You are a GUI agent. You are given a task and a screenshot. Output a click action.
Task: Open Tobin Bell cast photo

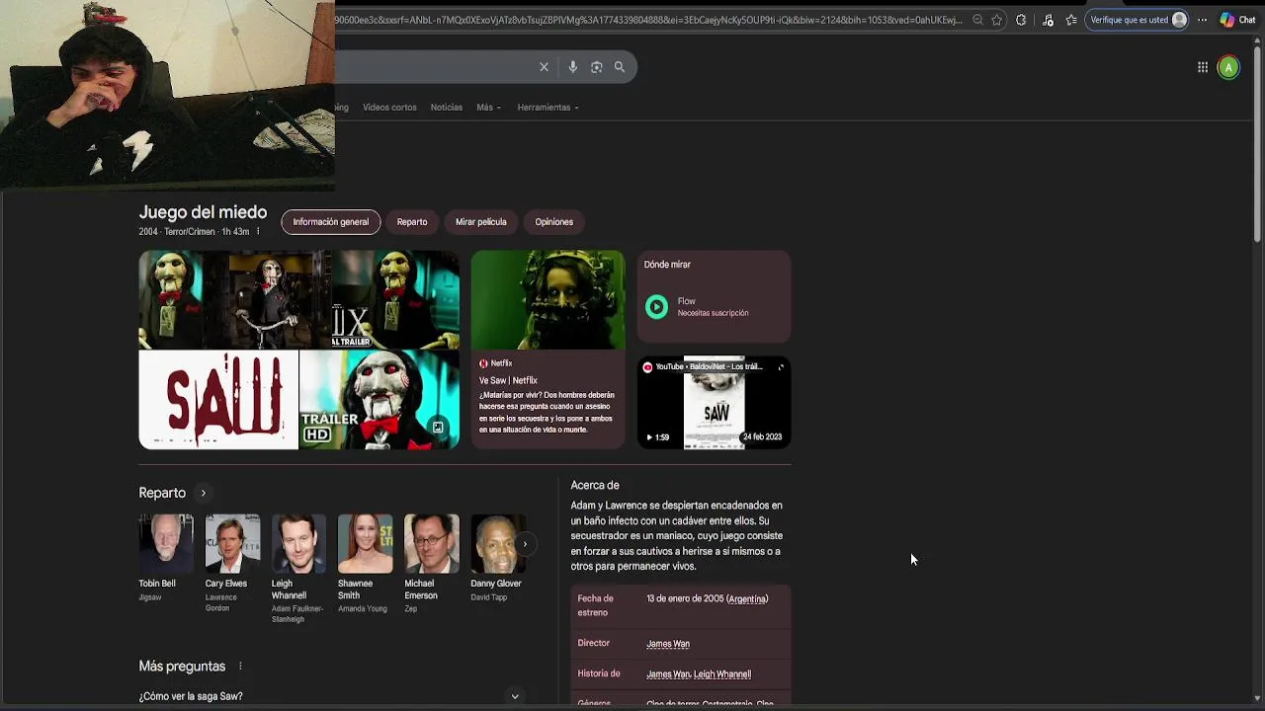(166, 543)
